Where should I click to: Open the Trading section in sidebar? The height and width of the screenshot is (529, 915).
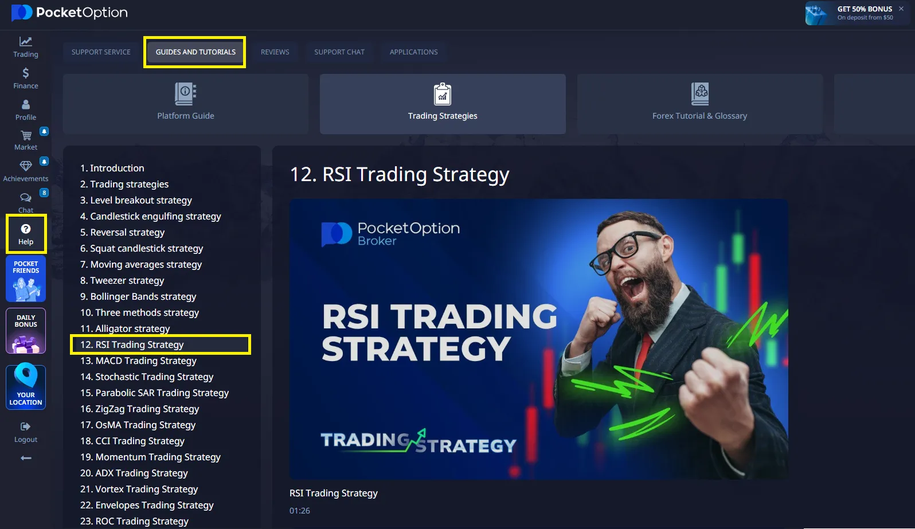[x=26, y=47]
